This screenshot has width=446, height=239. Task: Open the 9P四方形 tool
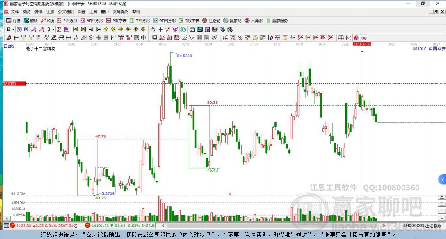(x=91, y=20)
